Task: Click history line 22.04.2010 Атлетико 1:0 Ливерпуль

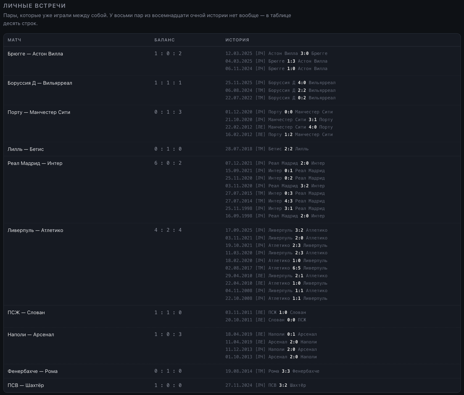Action: tap(276, 283)
